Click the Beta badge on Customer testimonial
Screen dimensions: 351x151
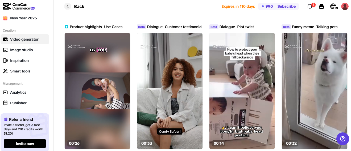(141, 27)
